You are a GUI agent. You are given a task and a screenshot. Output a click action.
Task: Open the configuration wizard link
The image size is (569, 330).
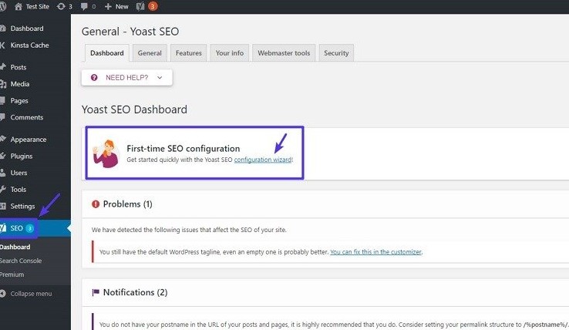(263, 160)
